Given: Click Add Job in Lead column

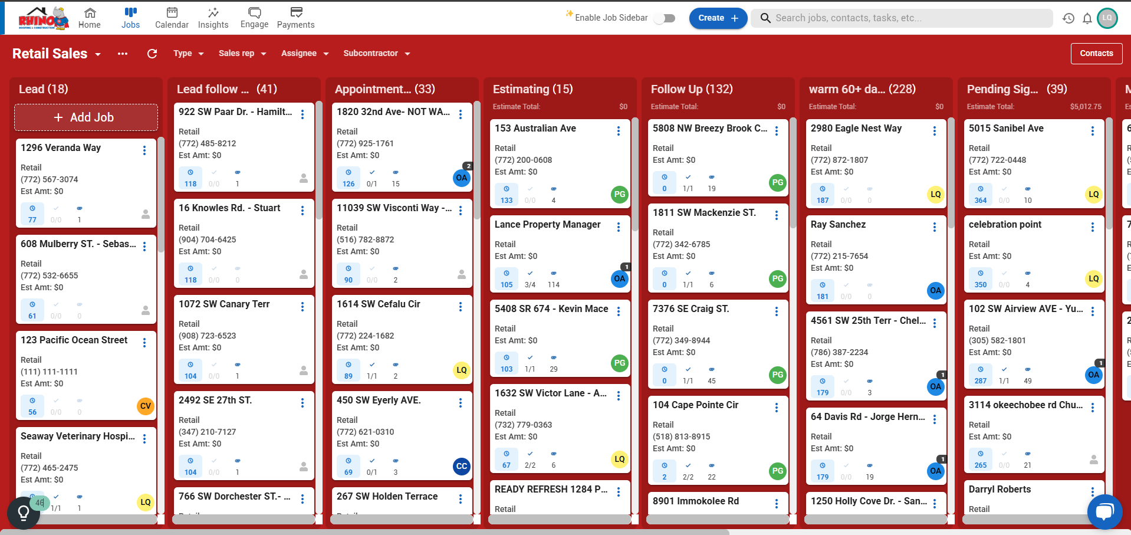Looking at the screenshot, I should 86,117.
